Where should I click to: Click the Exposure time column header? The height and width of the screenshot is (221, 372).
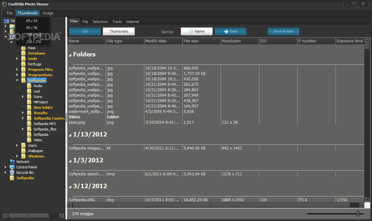point(350,41)
